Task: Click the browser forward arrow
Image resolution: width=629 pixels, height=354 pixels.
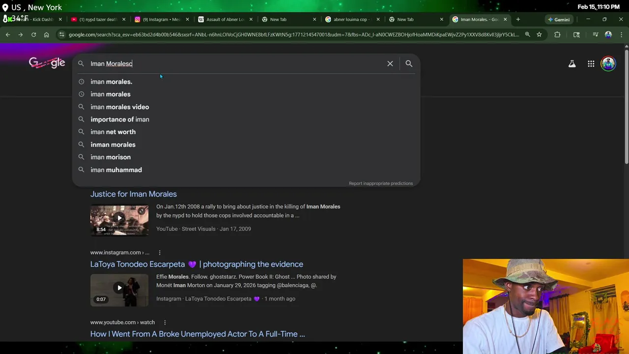Action: click(x=21, y=34)
